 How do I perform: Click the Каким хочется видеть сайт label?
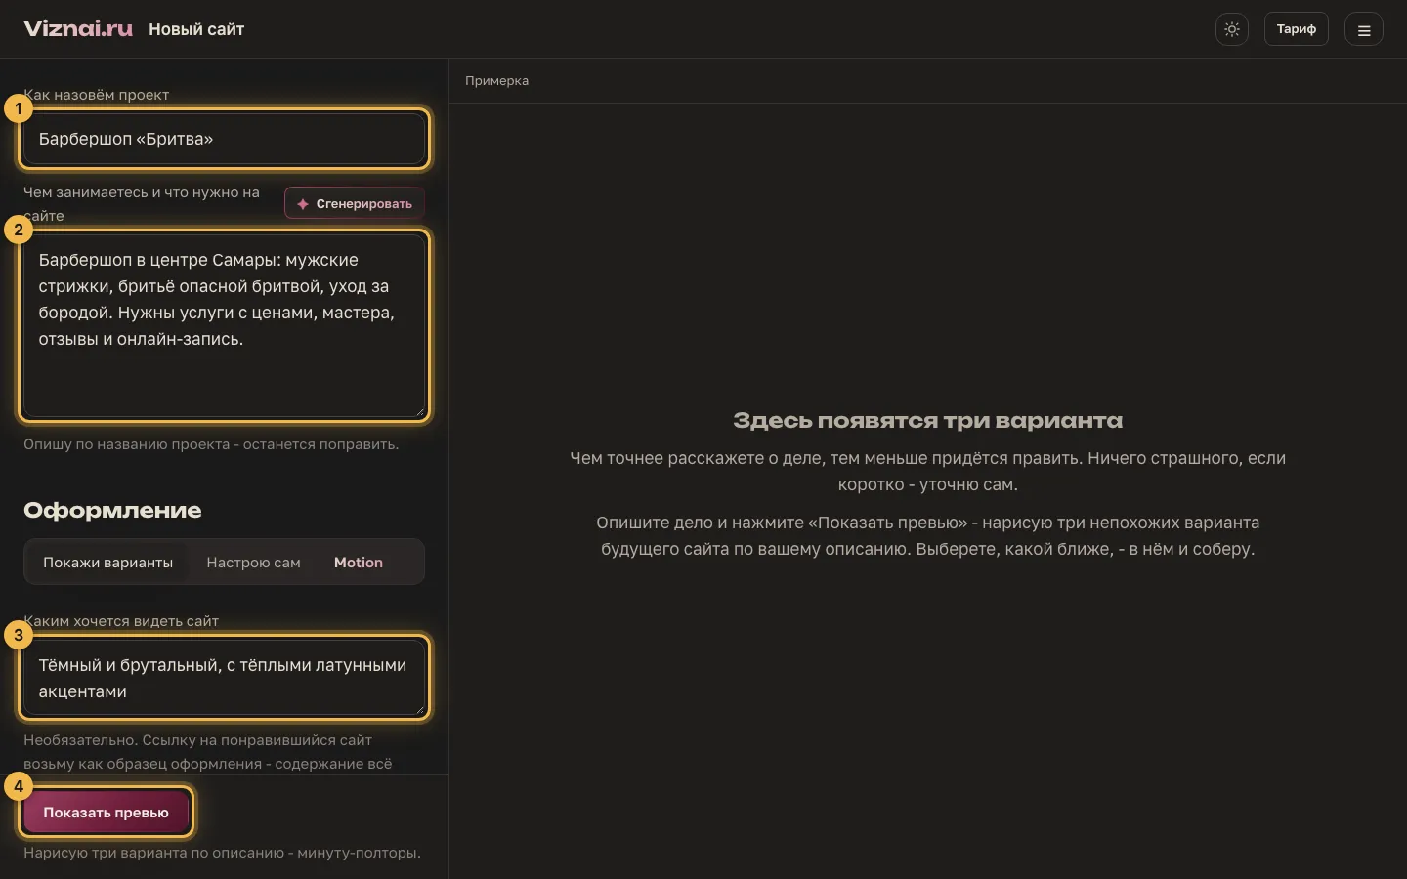coord(121,621)
